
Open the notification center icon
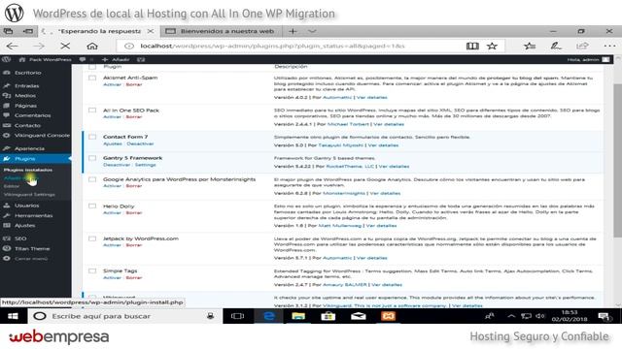tap(604, 316)
